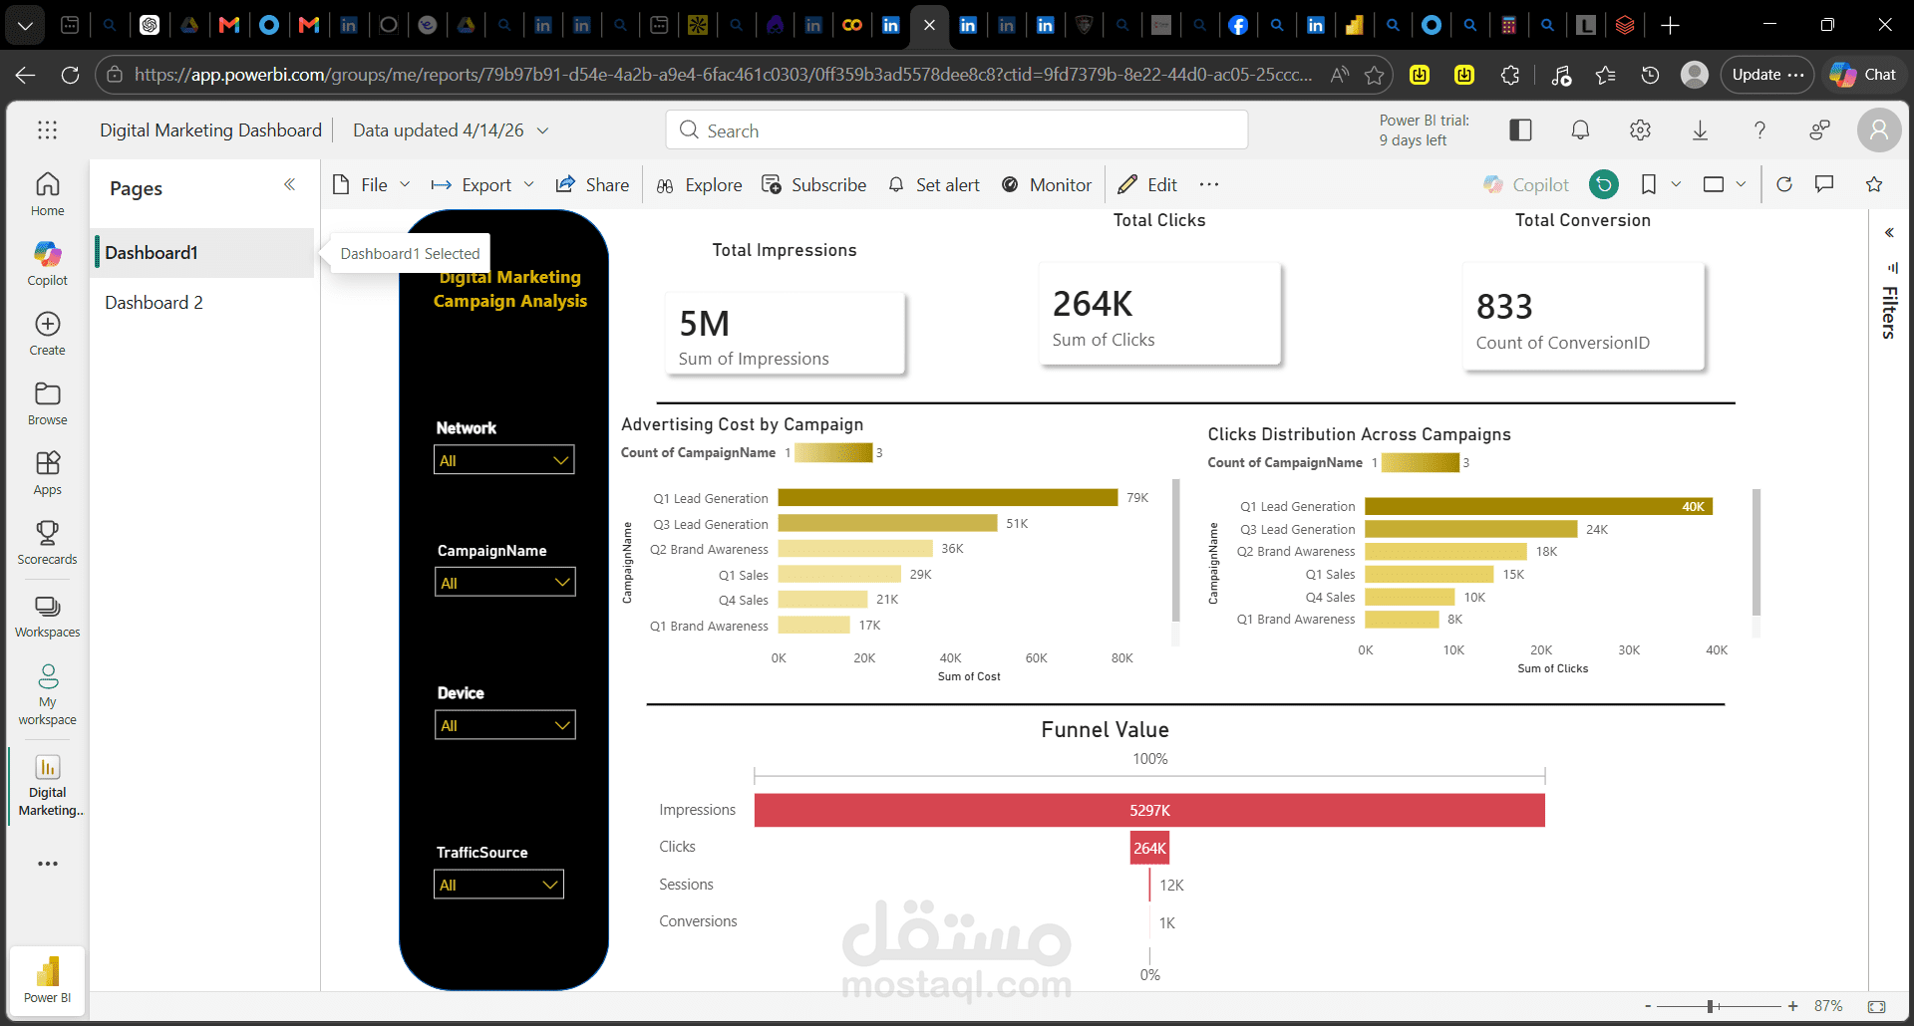Click the browser Update button
This screenshot has height=1026, width=1914.
tap(1767, 75)
